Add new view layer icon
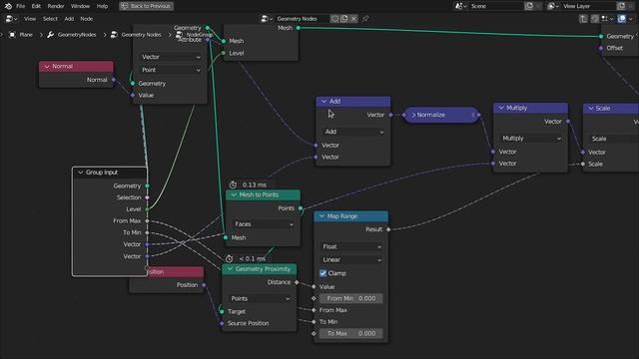 click(621, 6)
